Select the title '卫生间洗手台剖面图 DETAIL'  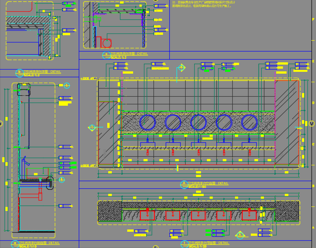[39, 243]
